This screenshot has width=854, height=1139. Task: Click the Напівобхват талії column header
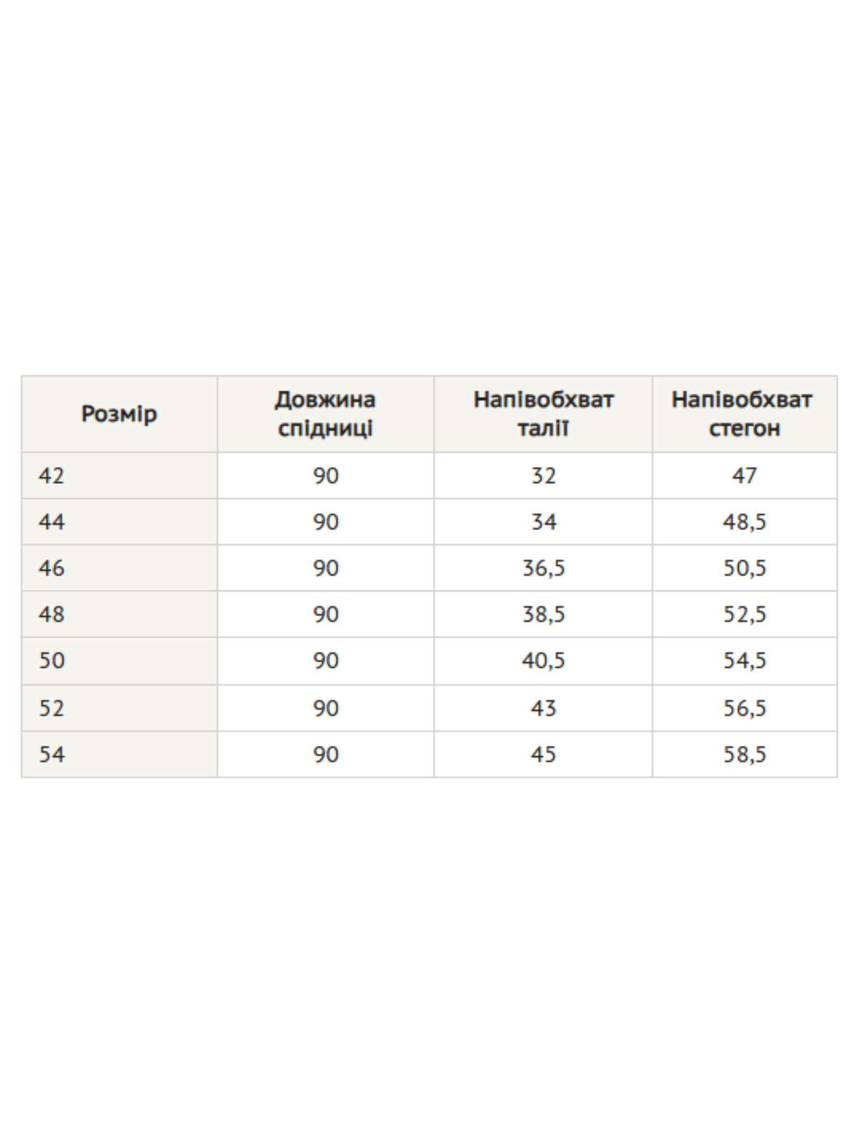pyautogui.click(x=543, y=414)
